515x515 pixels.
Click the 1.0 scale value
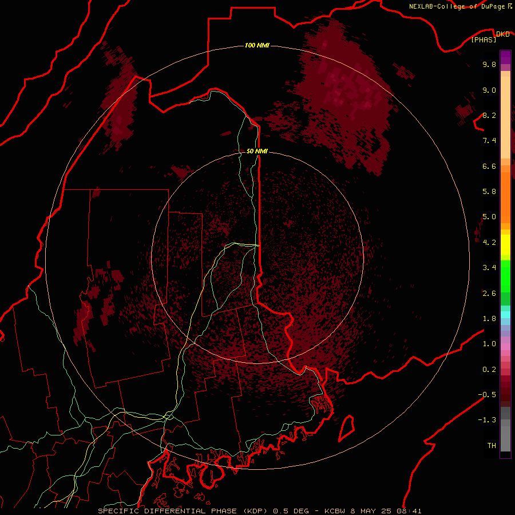pyautogui.click(x=489, y=344)
